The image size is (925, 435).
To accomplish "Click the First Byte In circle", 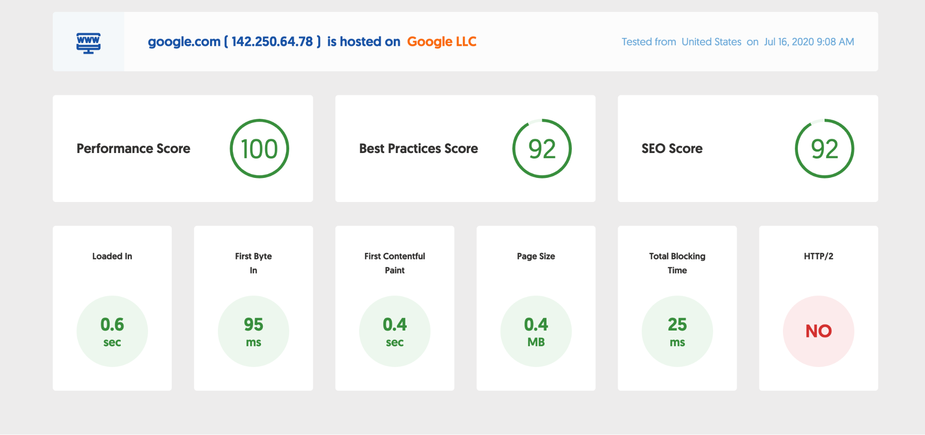I will coord(253,331).
